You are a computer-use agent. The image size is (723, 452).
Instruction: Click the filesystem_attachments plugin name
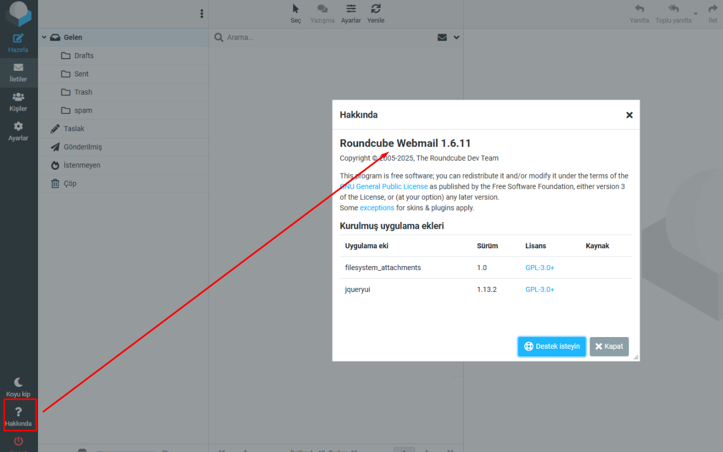(383, 268)
